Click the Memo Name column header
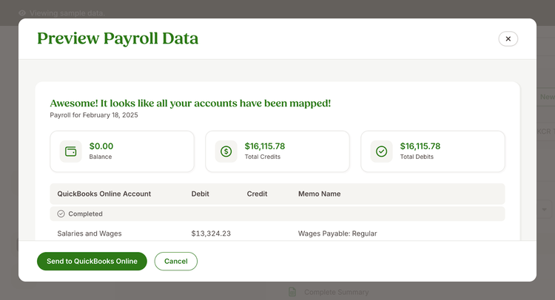 tap(319, 194)
